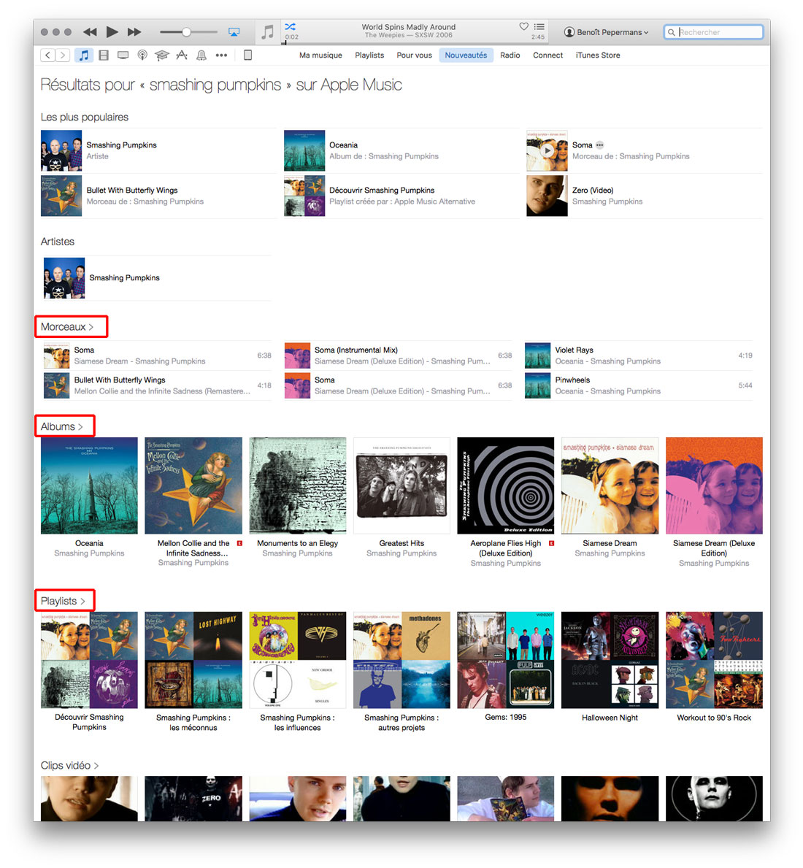Love the current song with the heart icon
Screen dimensions: 803x868
coord(523,26)
